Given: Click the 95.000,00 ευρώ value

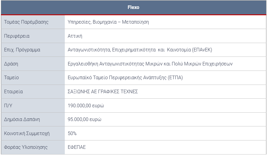Looking at the screenshot, I should (85, 119).
